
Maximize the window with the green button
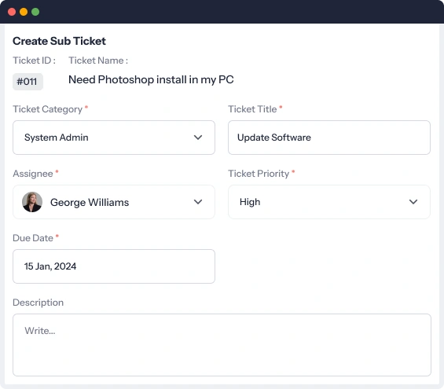click(x=35, y=12)
